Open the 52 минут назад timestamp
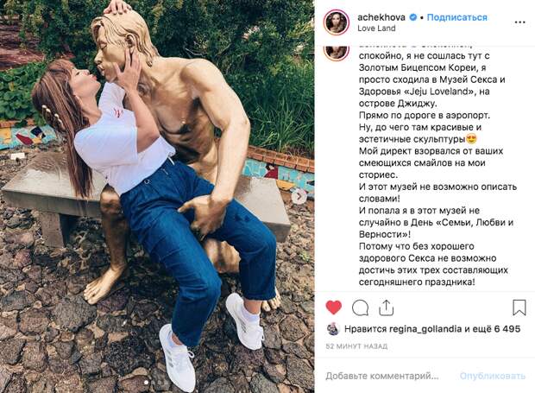The width and height of the screenshot is (535, 393). pos(356,346)
